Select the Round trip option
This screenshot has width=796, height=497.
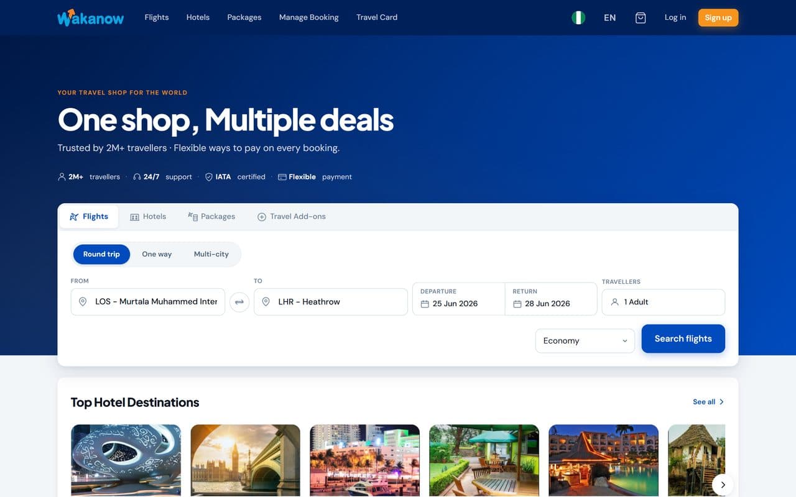pyautogui.click(x=101, y=254)
